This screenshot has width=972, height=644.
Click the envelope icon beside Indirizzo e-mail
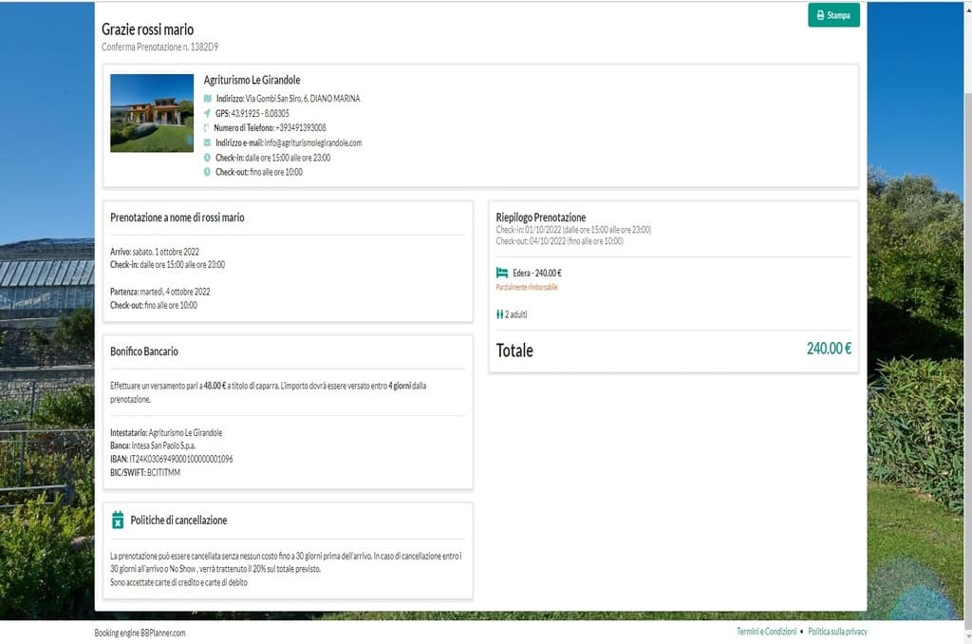click(208, 142)
